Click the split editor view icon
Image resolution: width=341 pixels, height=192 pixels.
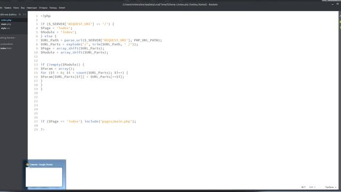coord(25,14)
